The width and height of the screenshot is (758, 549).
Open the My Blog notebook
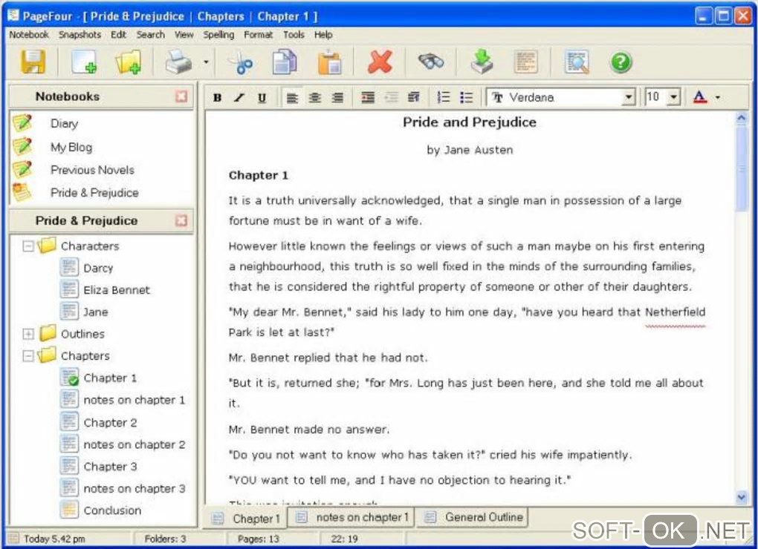pyautogui.click(x=71, y=147)
